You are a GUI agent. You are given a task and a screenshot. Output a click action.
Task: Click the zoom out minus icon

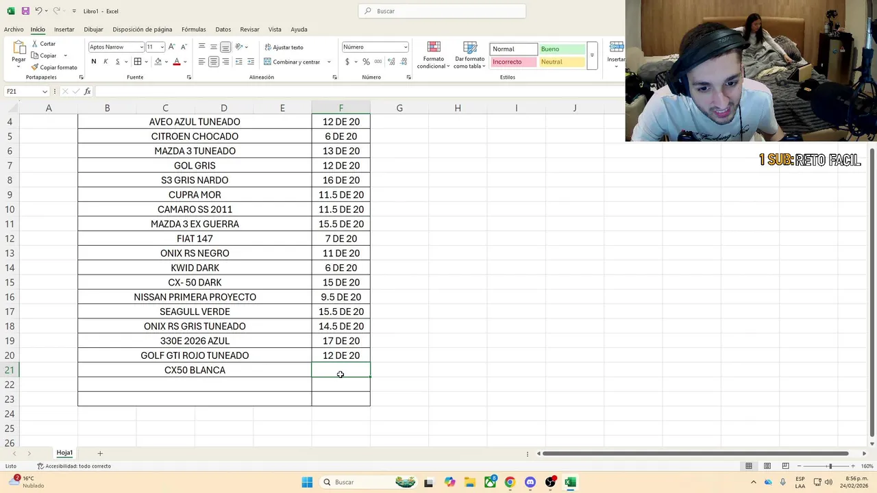point(799,466)
